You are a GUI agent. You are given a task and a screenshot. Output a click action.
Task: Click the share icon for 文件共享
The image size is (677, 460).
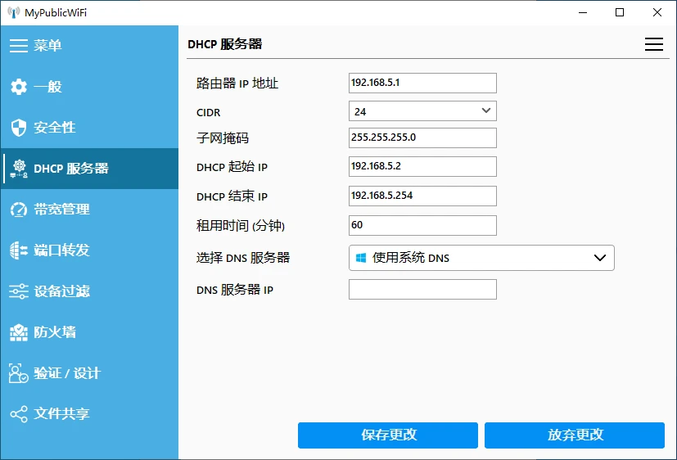pyautogui.click(x=19, y=414)
